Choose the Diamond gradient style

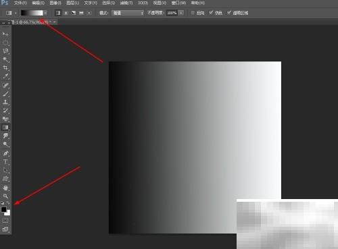pos(89,13)
